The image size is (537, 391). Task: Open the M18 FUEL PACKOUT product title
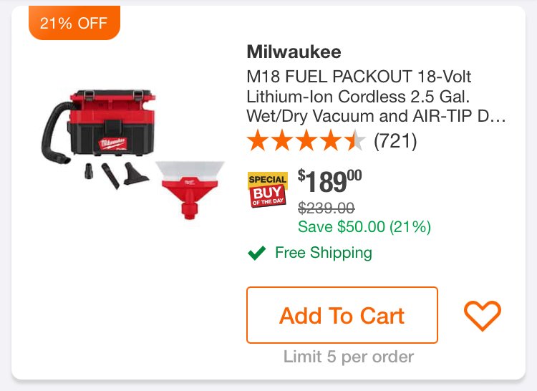[376, 96]
